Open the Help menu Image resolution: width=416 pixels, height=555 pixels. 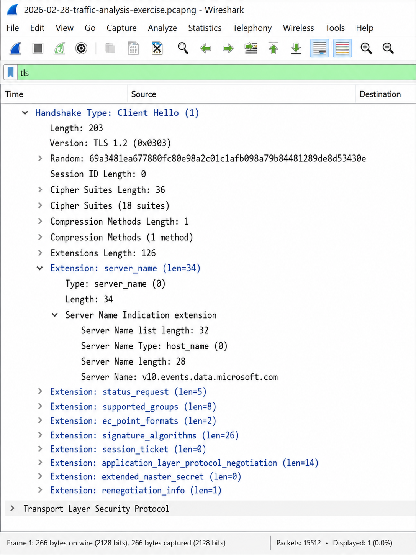point(364,28)
